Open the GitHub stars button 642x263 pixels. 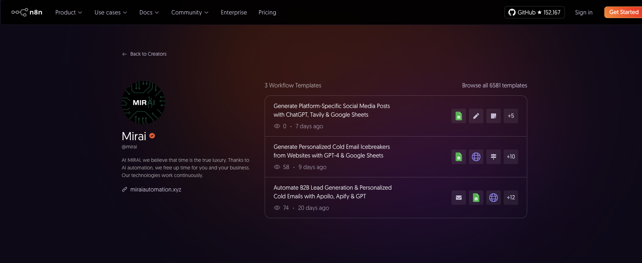tap(534, 12)
